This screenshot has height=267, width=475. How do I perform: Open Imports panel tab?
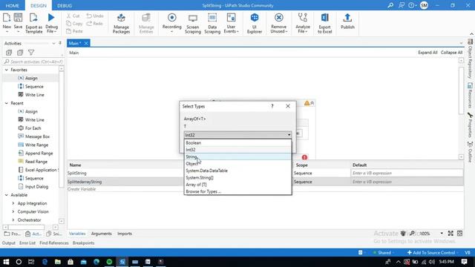click(x=125, y=234)
